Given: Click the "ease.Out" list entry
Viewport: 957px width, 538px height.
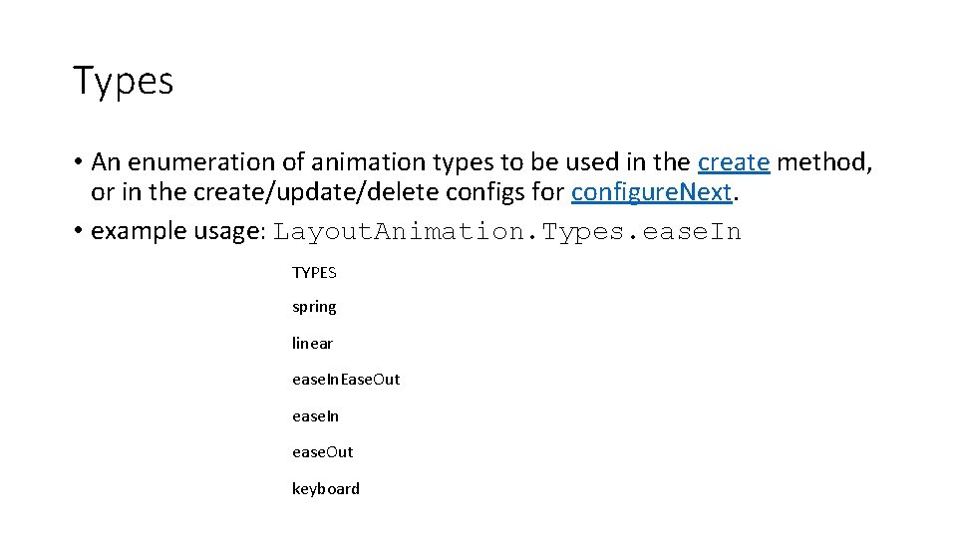Looking at the screenshot, I should 322,451.
